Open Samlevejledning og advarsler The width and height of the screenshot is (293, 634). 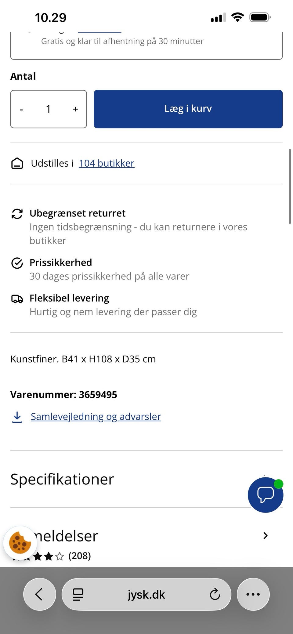[x=96, y=417]
